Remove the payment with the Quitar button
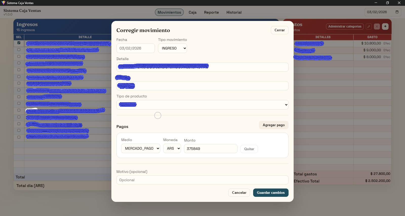 (x=249, y=149)
